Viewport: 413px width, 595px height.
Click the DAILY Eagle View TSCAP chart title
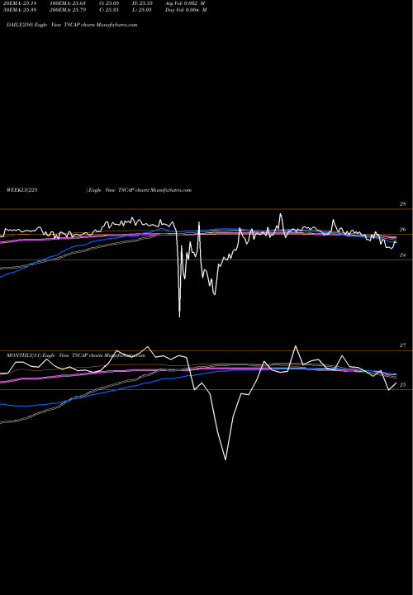[72, 25]
